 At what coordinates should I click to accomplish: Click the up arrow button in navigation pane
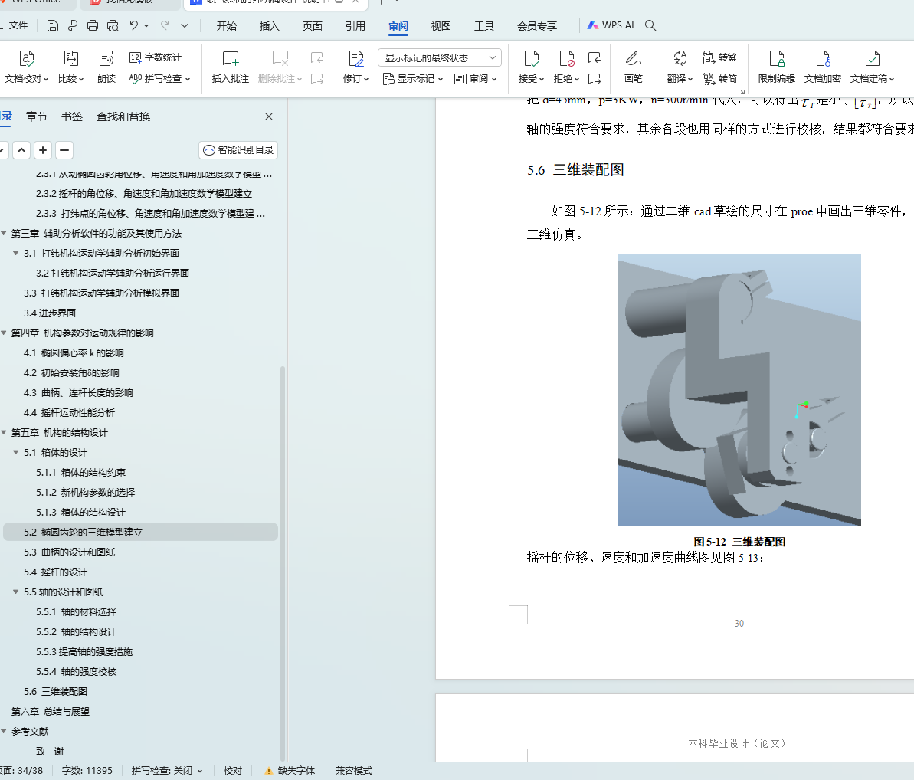(21, 150)
